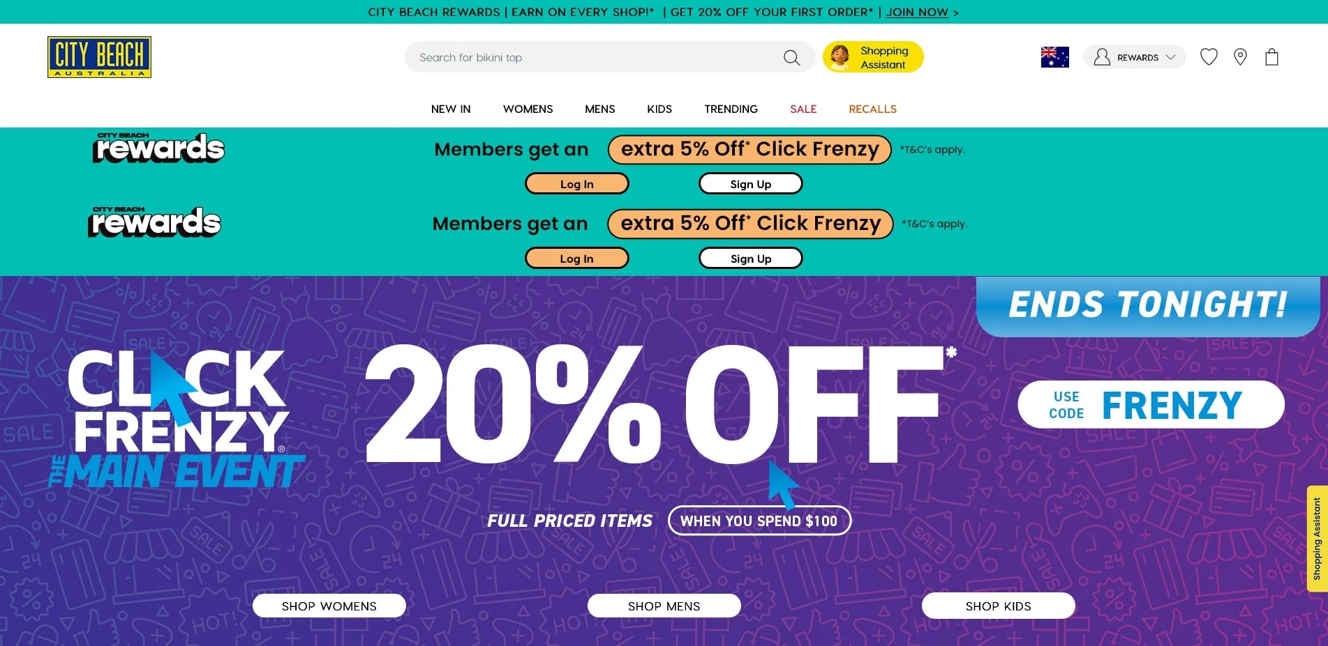Click the Australian flag country selector

[x=1054, y=56]
